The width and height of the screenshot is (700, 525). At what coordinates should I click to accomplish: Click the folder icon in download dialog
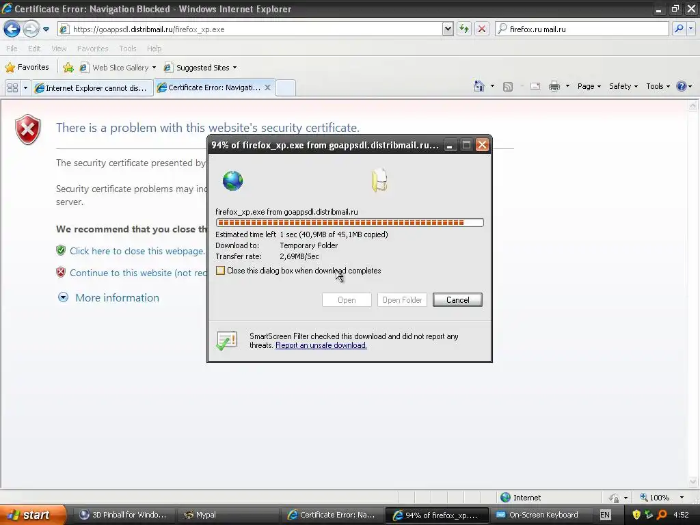pyautogui.click(x=379, y=180)
